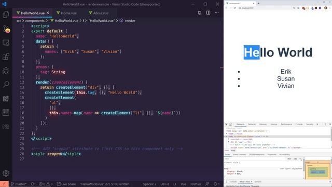Open the Chrome three-dot menu
Viewport: 332px width, 187px height.
pyautogui.click(x=330, y=8)
